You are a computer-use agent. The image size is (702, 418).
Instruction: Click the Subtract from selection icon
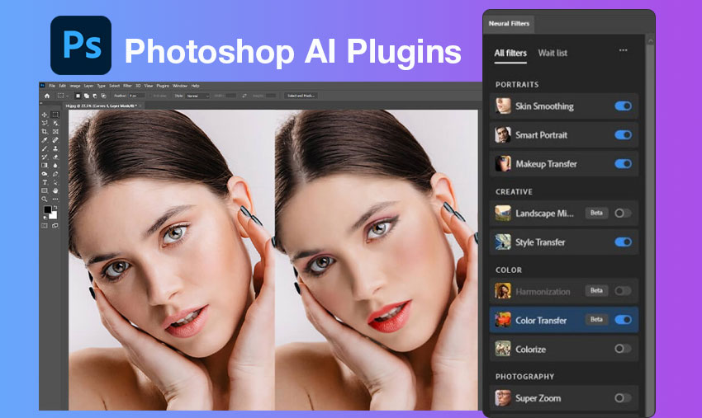click(x=94, y=96)
